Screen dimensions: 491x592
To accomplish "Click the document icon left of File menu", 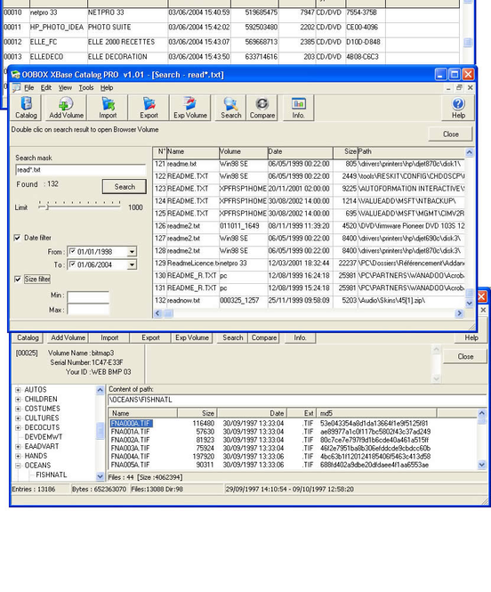I will (16, 87).
